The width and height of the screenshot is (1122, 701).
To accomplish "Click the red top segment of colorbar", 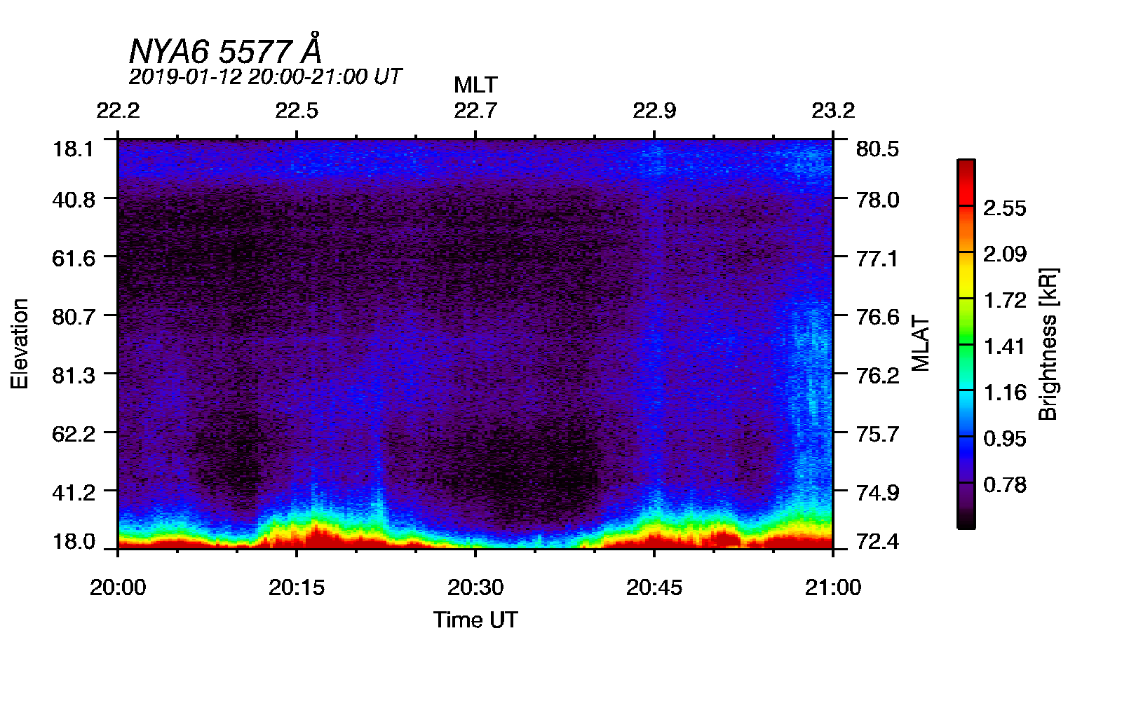I will coord(966,183).
